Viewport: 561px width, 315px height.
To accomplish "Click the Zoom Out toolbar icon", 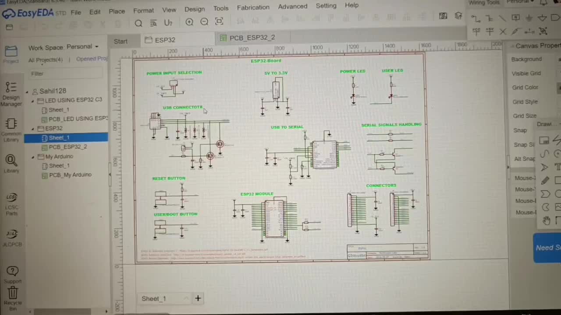I will [204, 22].
